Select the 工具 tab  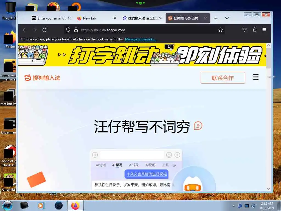[165, 165]
